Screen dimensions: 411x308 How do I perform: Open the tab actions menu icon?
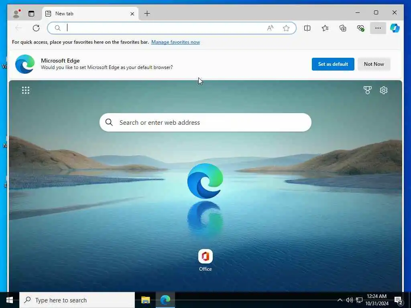click(31, 14)
